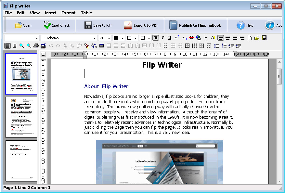The height and width of the screenshot is (193, 285).
Task: Click the vertical scrollbar up arrow
Action: point(279,62)
